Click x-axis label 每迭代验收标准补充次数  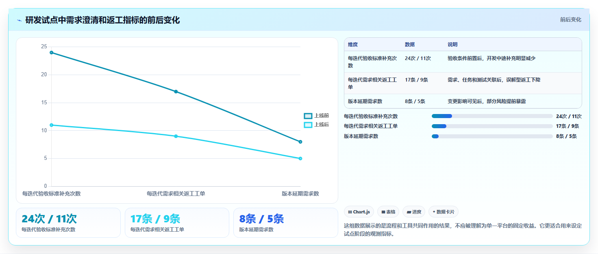[x=51, y=194]
